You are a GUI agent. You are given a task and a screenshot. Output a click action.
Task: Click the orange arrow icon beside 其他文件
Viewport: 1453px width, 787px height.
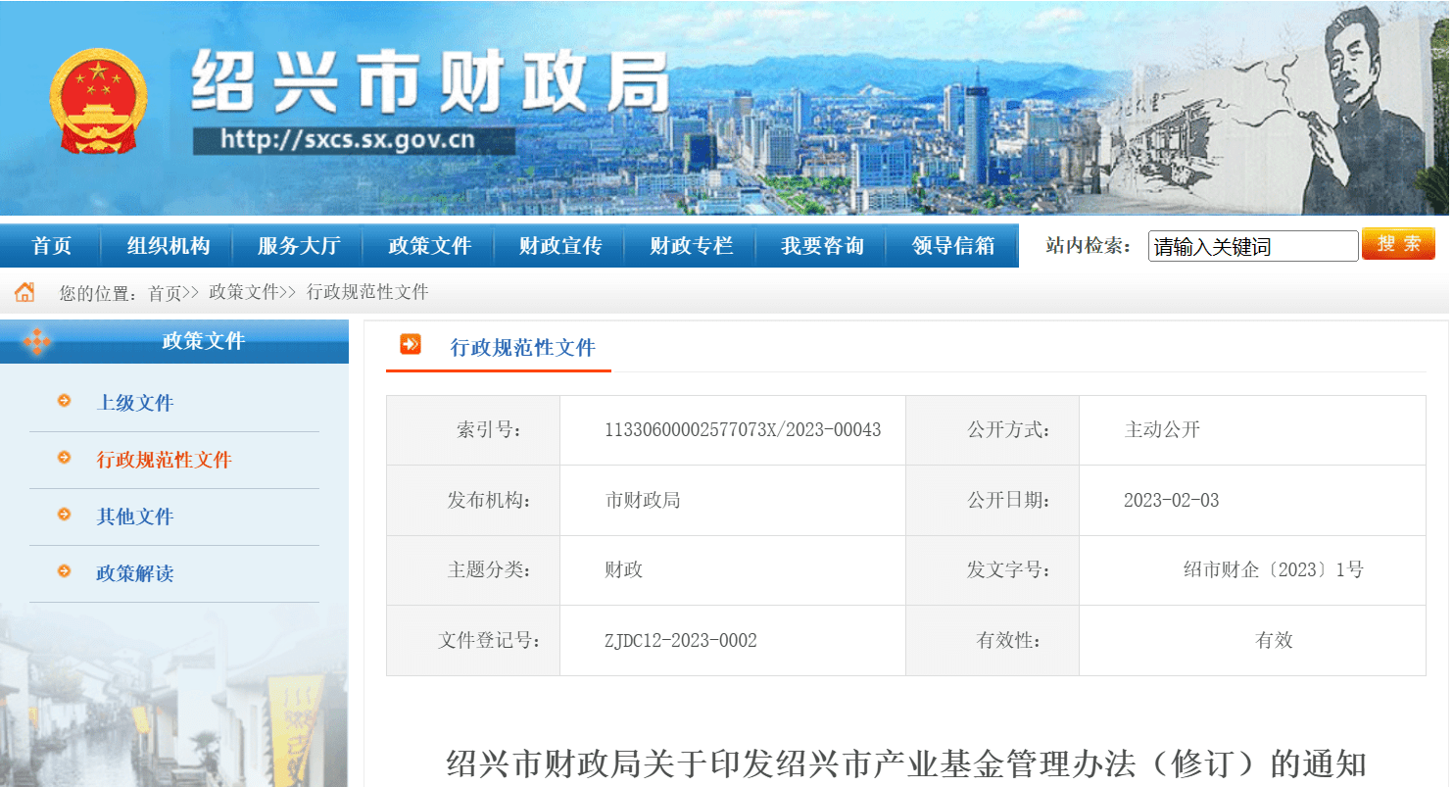click(66, 516)
